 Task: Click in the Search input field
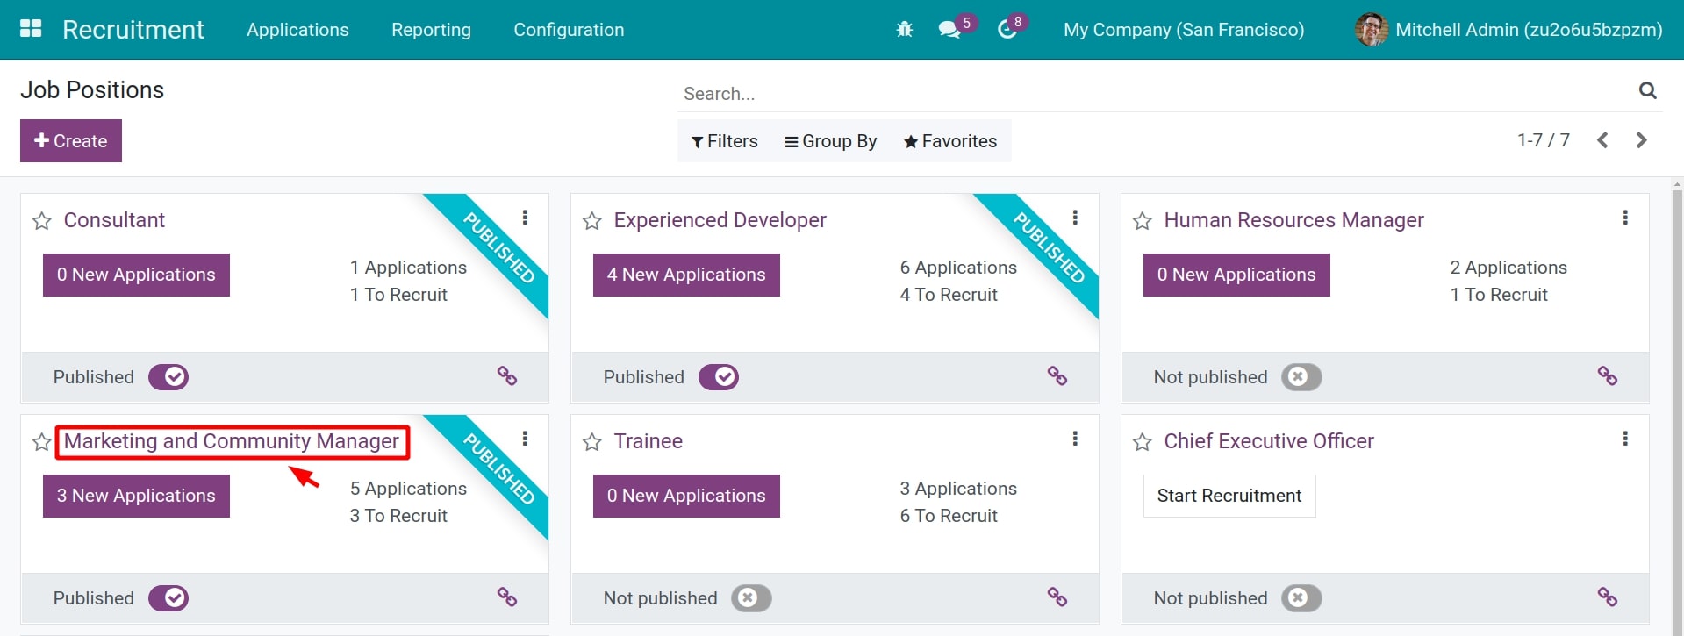coord(1141,94)
